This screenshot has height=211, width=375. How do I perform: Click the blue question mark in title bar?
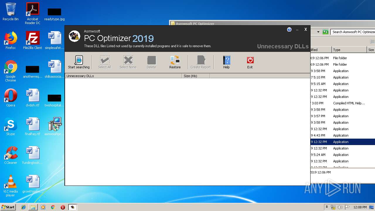[x=289, y=30]
